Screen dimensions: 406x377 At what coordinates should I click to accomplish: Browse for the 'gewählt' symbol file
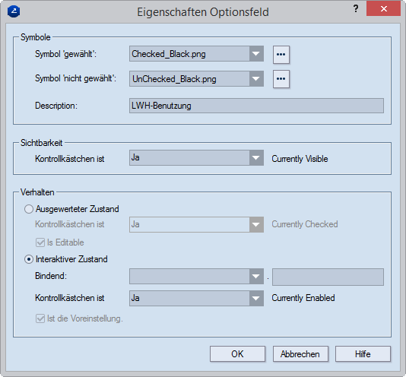(x=281, y=55)
